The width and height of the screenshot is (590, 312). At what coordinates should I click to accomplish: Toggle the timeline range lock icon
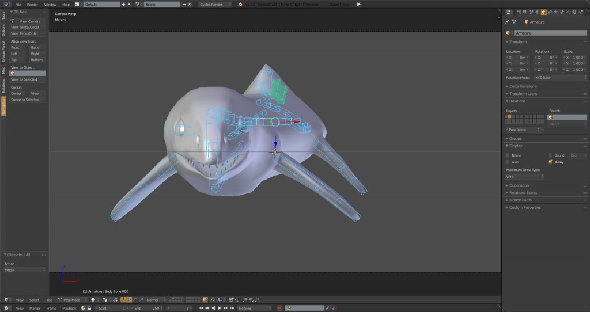click(89, 308)
